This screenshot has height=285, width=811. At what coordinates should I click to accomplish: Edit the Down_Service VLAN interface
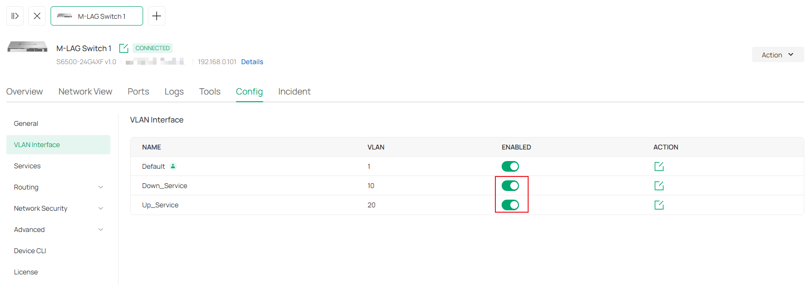click(659, 185)
